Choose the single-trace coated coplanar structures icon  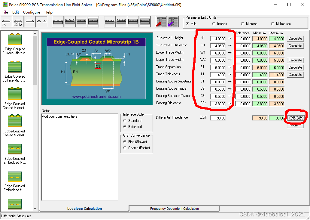click(x=70, y=22)
